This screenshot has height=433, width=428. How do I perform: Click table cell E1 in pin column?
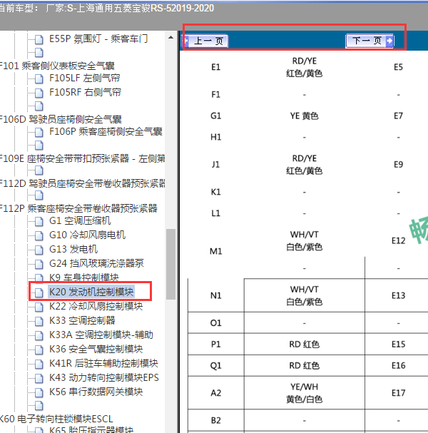pos(215,67)
